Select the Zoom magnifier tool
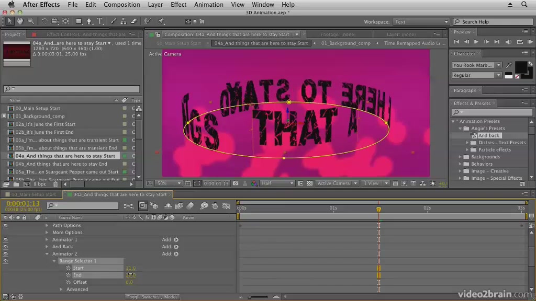The image size is (536, 301). [31, 21]
